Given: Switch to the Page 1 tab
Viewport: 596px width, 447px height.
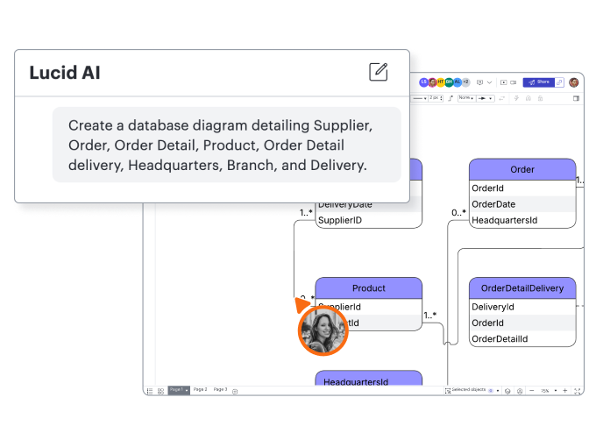Looking at the screenshot, I should [x=179, y=390].
